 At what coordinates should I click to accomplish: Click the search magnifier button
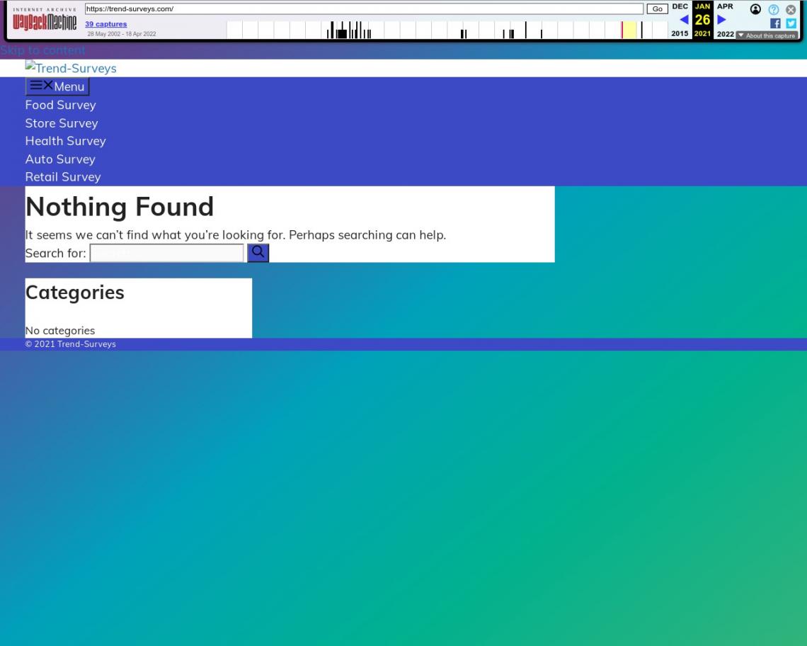(x=258, y=252)
